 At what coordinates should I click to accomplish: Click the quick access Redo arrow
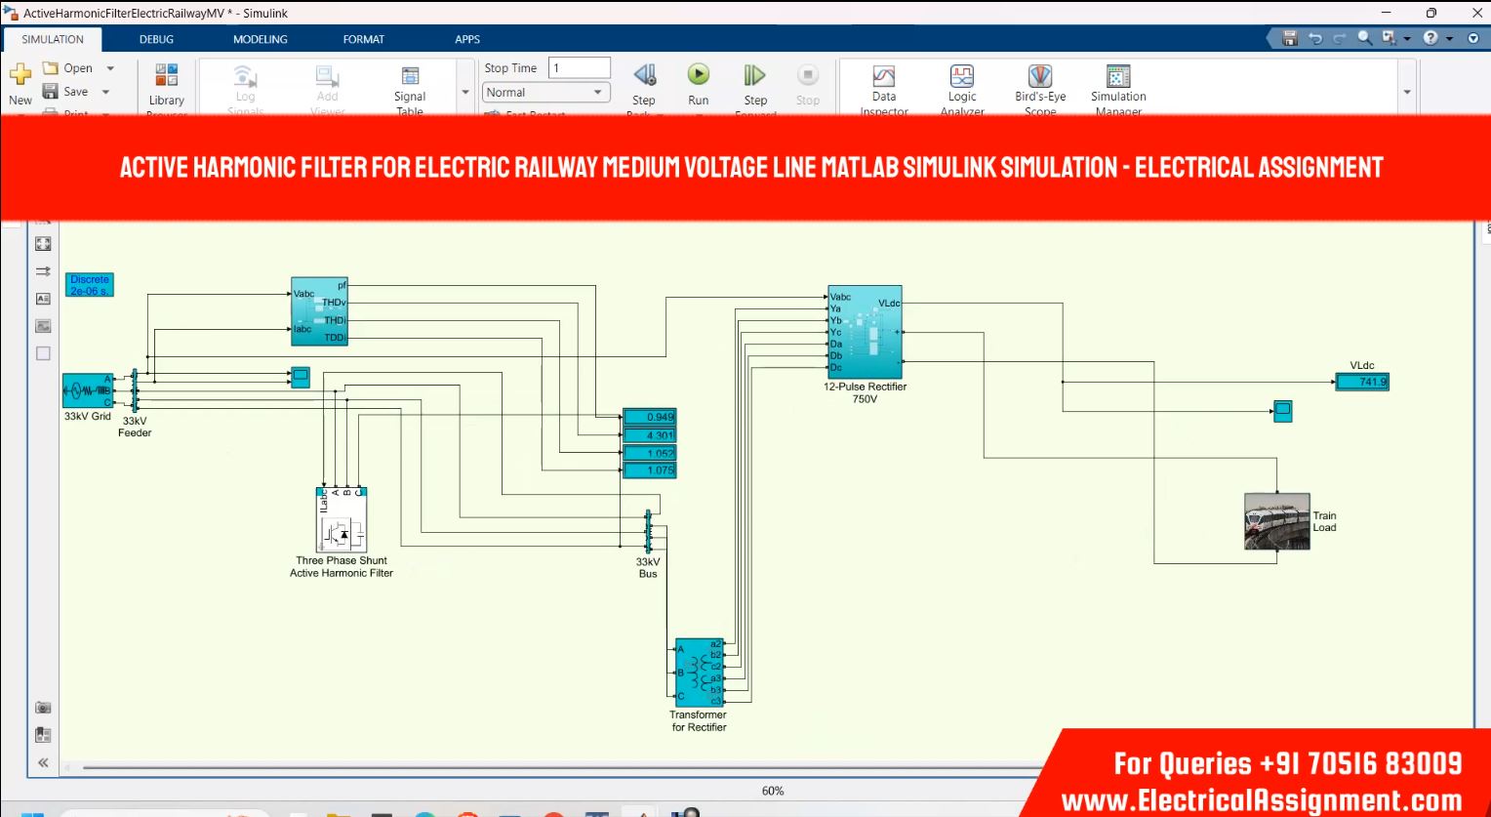1339,39
